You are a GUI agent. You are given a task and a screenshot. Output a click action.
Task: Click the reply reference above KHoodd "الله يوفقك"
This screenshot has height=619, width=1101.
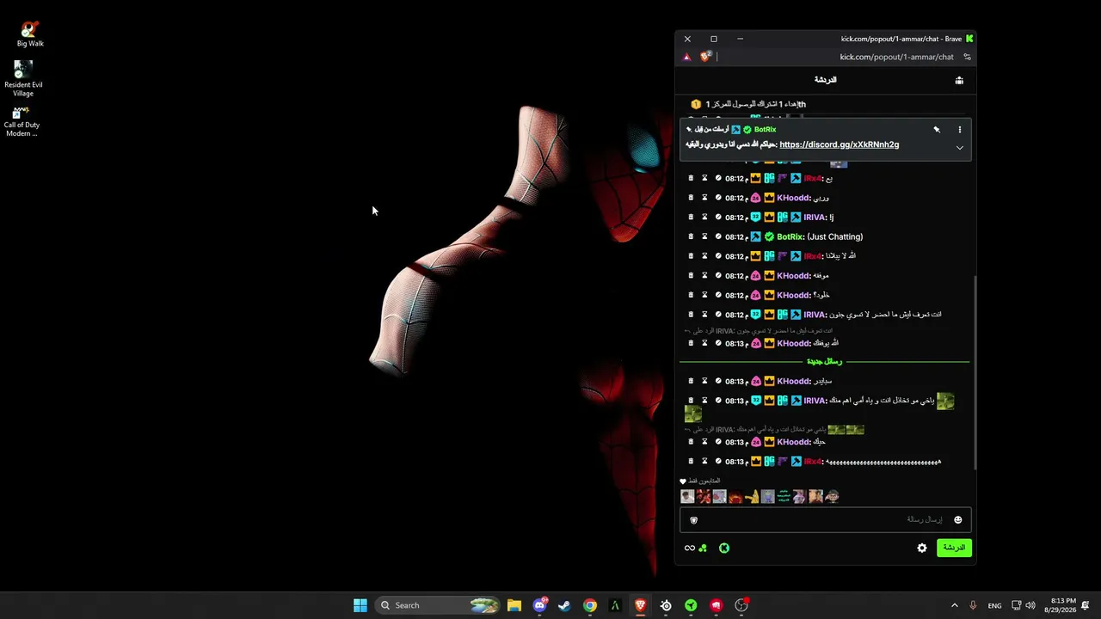pyautogui.click(x=758, y=331)
